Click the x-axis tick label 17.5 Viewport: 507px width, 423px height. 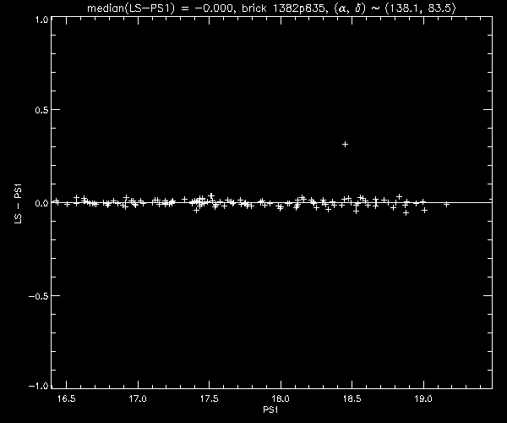pos(210,398)
